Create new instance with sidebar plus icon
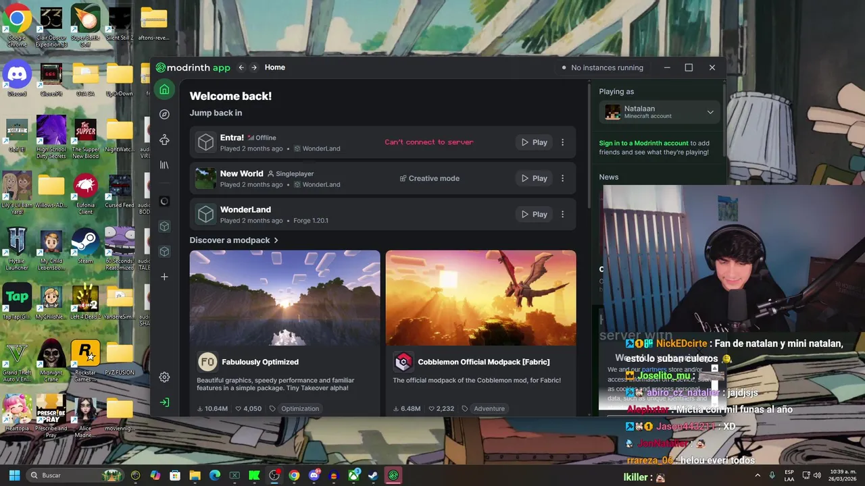The height and width of the screenshot is (486, 865). coord(164,277)
